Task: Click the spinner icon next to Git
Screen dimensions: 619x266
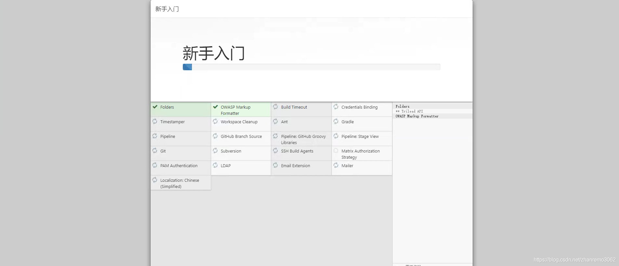Action: click(155, 151)
